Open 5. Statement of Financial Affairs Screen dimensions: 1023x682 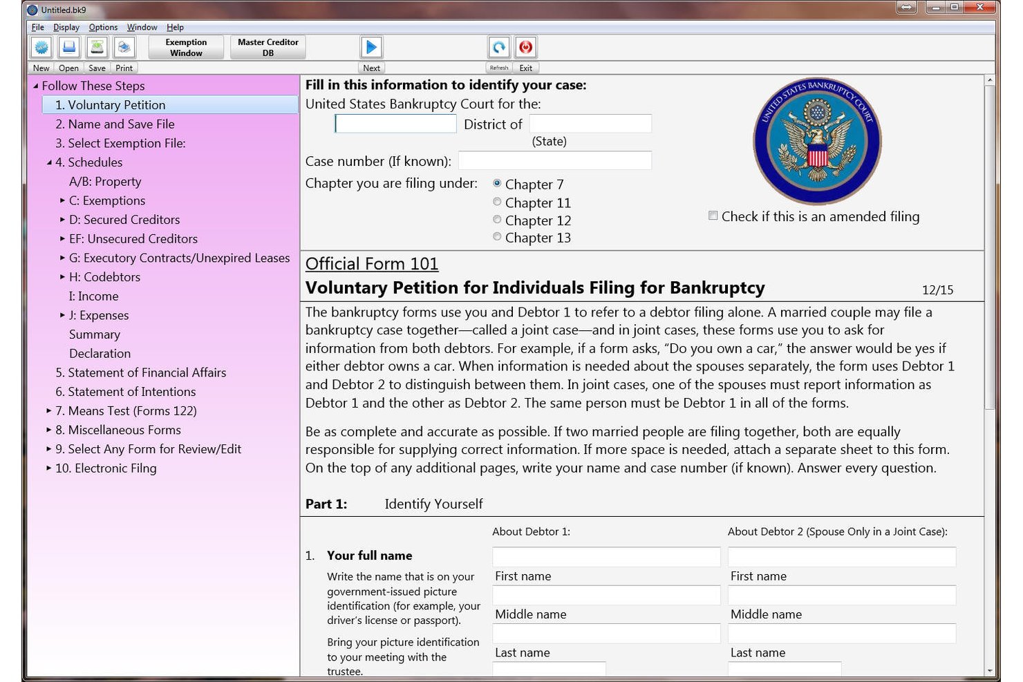pos(141,372)
